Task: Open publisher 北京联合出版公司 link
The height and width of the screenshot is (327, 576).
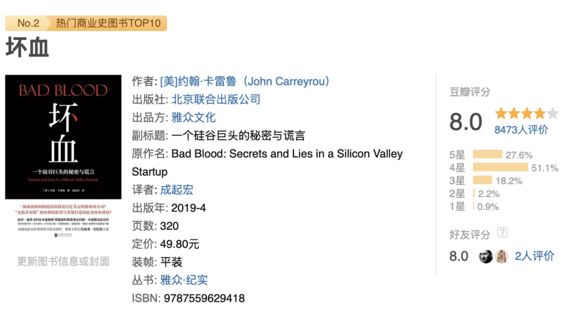Action: 216,99
